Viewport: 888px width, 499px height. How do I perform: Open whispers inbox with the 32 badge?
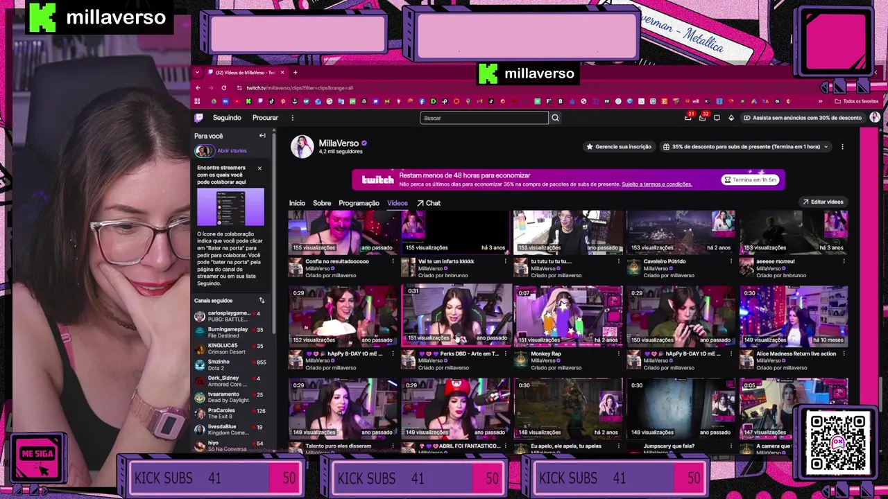point(703,117)
